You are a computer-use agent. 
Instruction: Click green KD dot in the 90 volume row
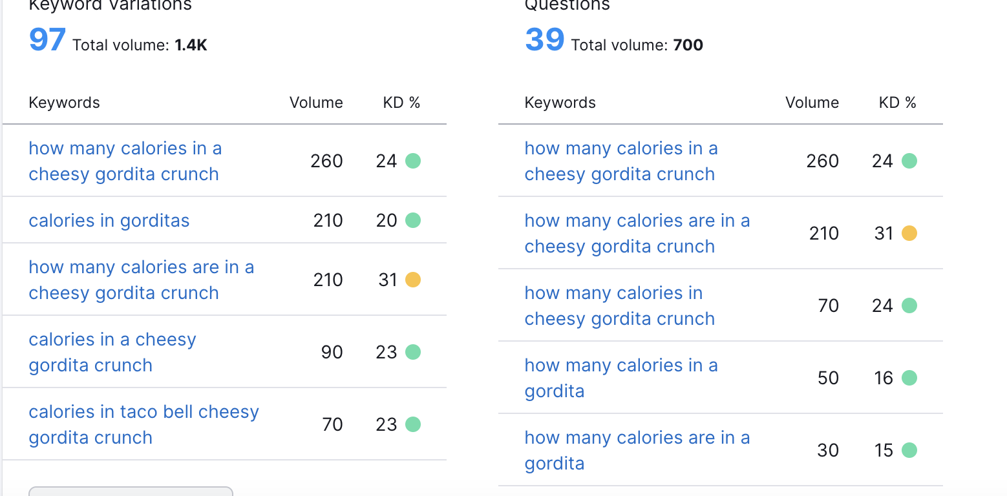click(x=412, y=352)
